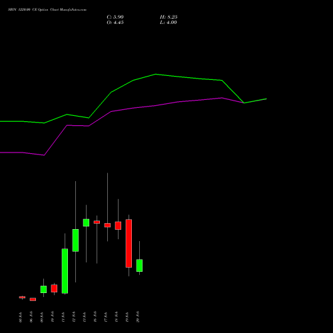The image size is (333, 333).
Task: Click the green line's highest peak
Action: click(x=156, y=74)
